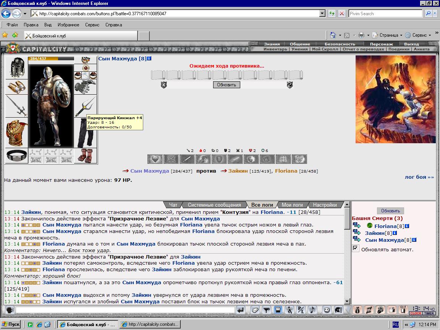The image size is (440, 330).
Task: Switch to the Настройки tab
Action: [x=325, y=205]
